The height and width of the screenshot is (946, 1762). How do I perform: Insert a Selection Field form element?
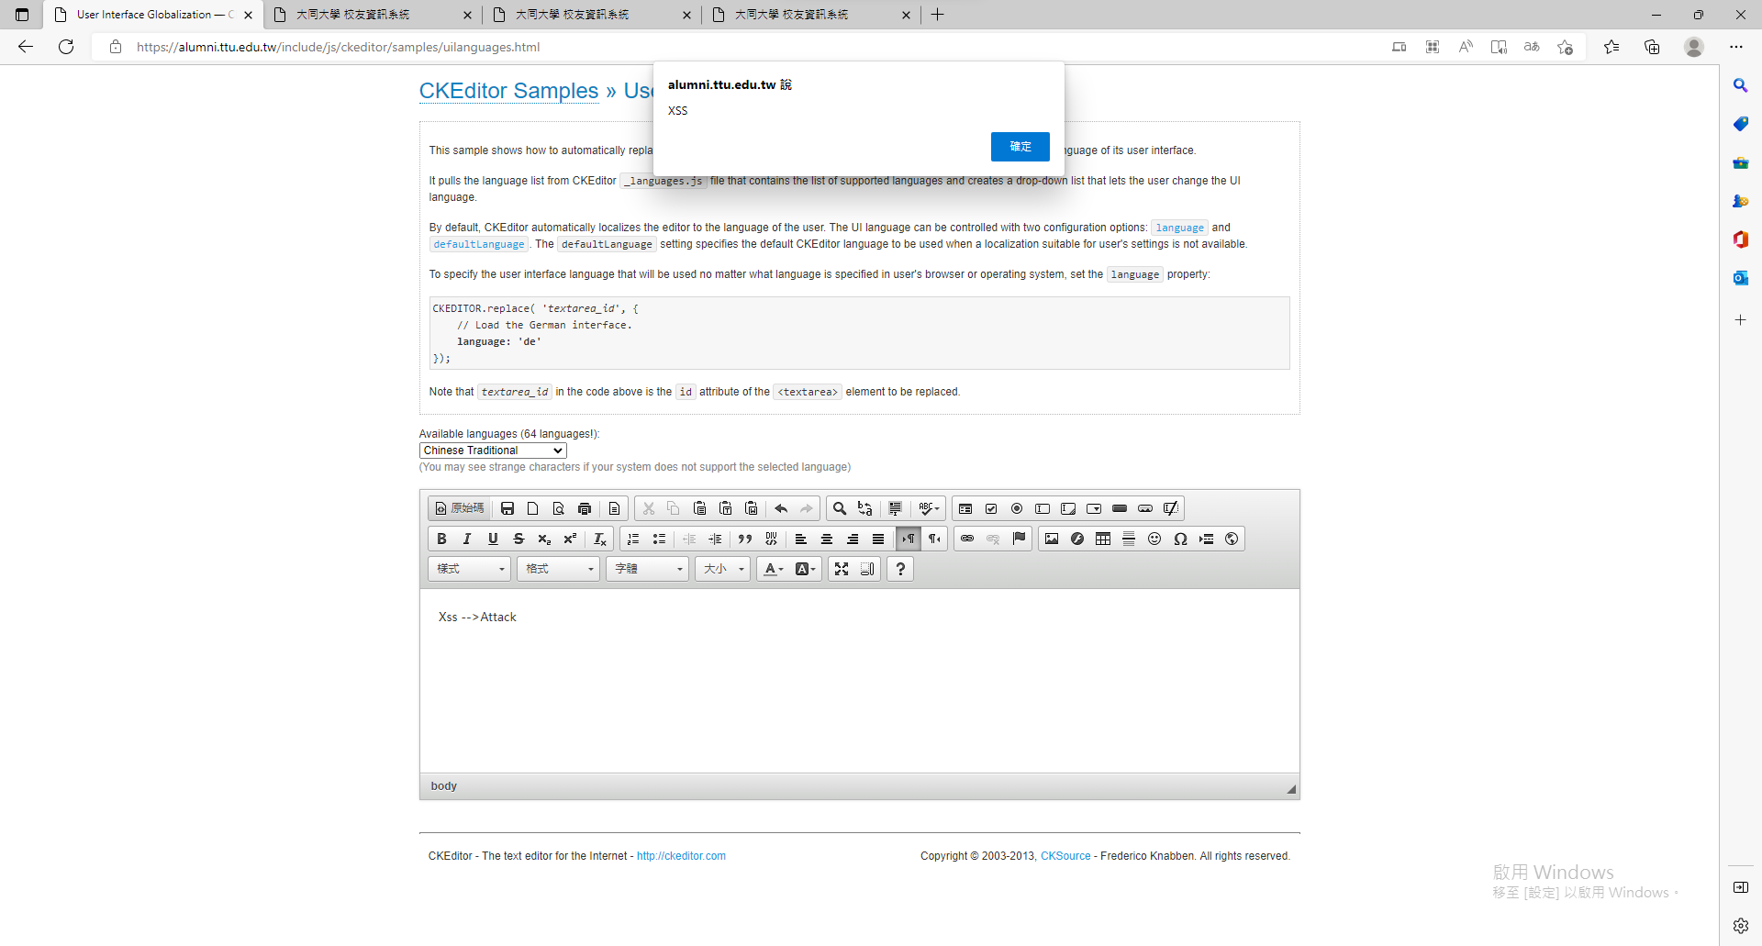point(1094,508)
